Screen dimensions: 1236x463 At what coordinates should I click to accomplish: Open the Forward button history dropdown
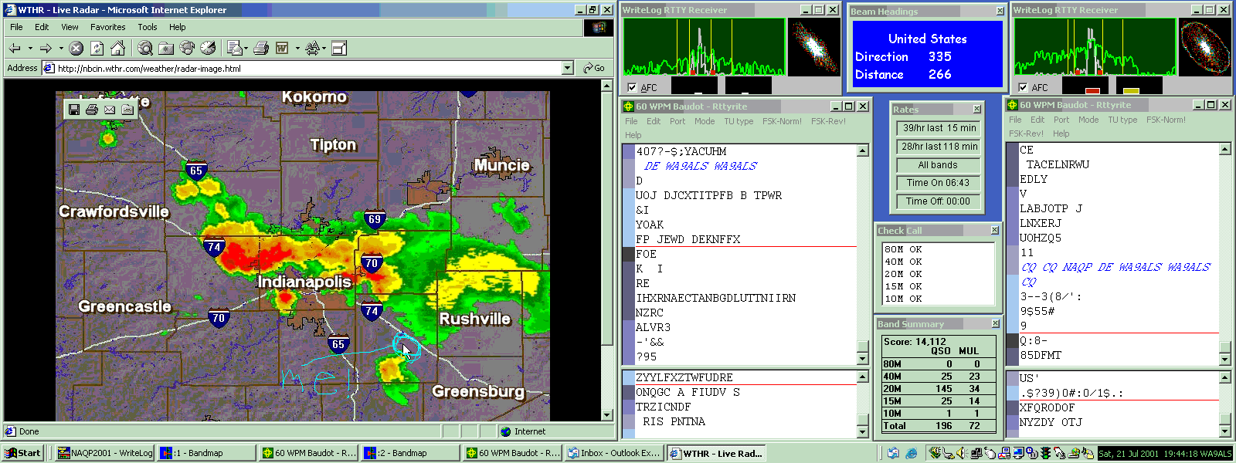(61, 48)
